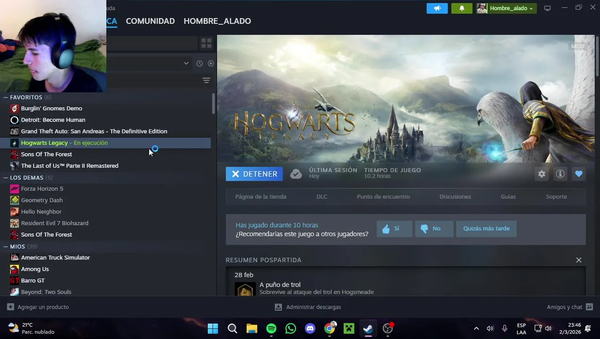Click the Forza Horizon 5 game icon
This screenshot has width=600, height=339.
(x=15, y=189)
